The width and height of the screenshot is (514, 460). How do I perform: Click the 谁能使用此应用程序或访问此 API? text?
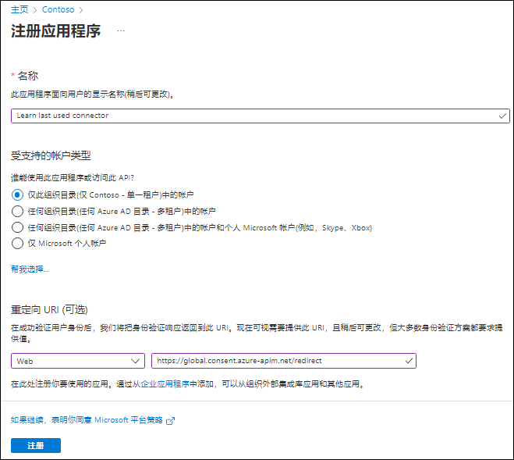click(73, 177)
